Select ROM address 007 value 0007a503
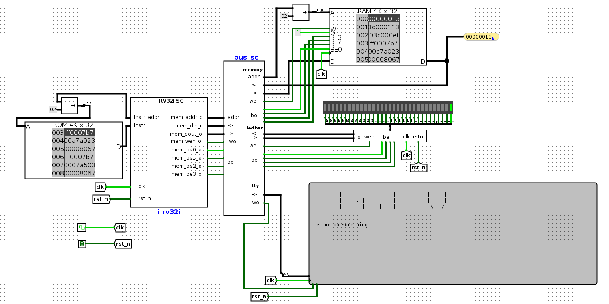The height and width of the screenshot is (304, 609). pos(80,165)
